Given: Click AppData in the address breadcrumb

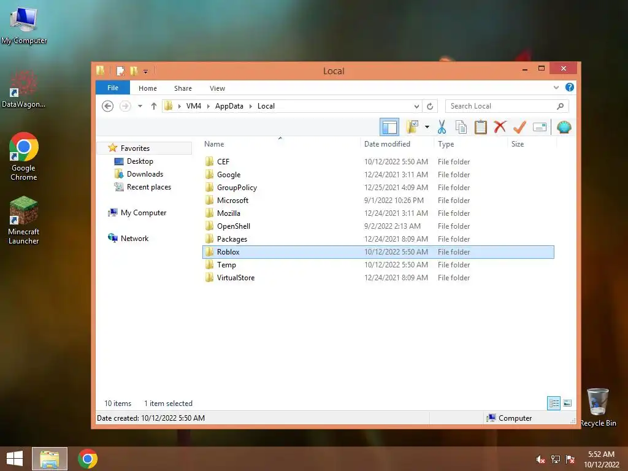Looking at the screenshot, I should point(229,106).
